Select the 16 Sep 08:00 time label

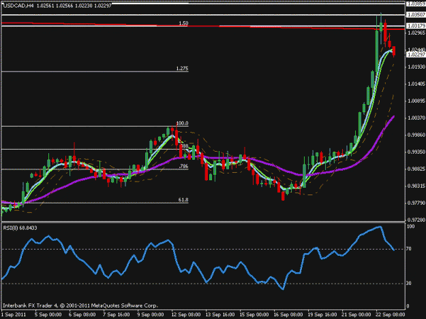[x=288, y=315]
